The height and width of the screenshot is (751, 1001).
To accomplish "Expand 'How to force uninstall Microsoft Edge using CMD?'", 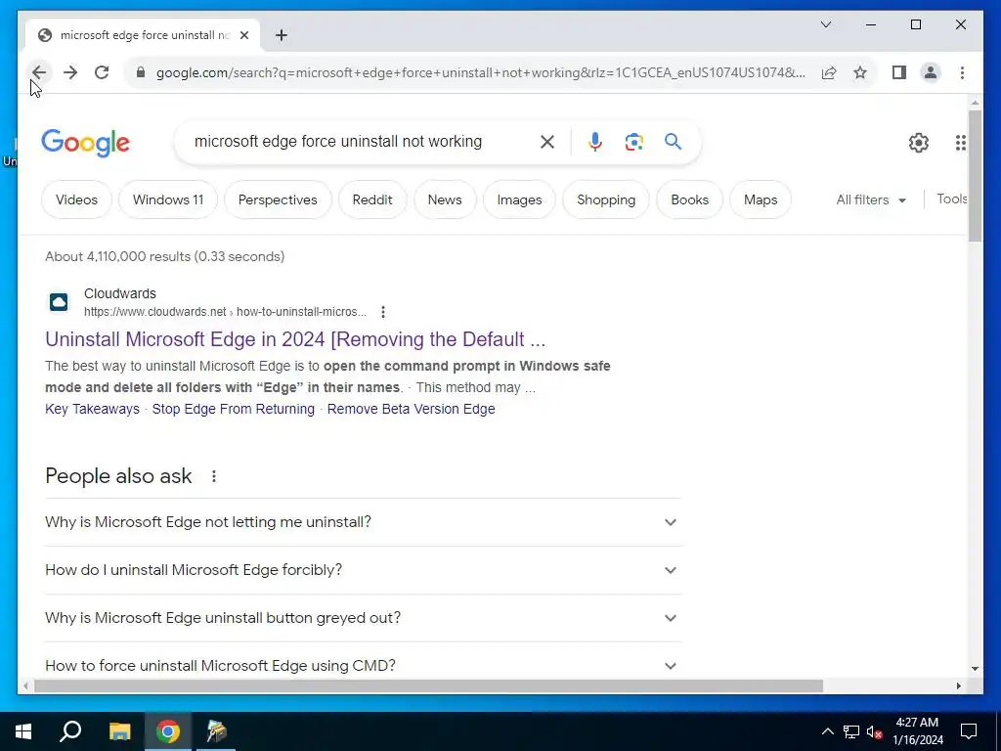I will [x=363, y=665].
